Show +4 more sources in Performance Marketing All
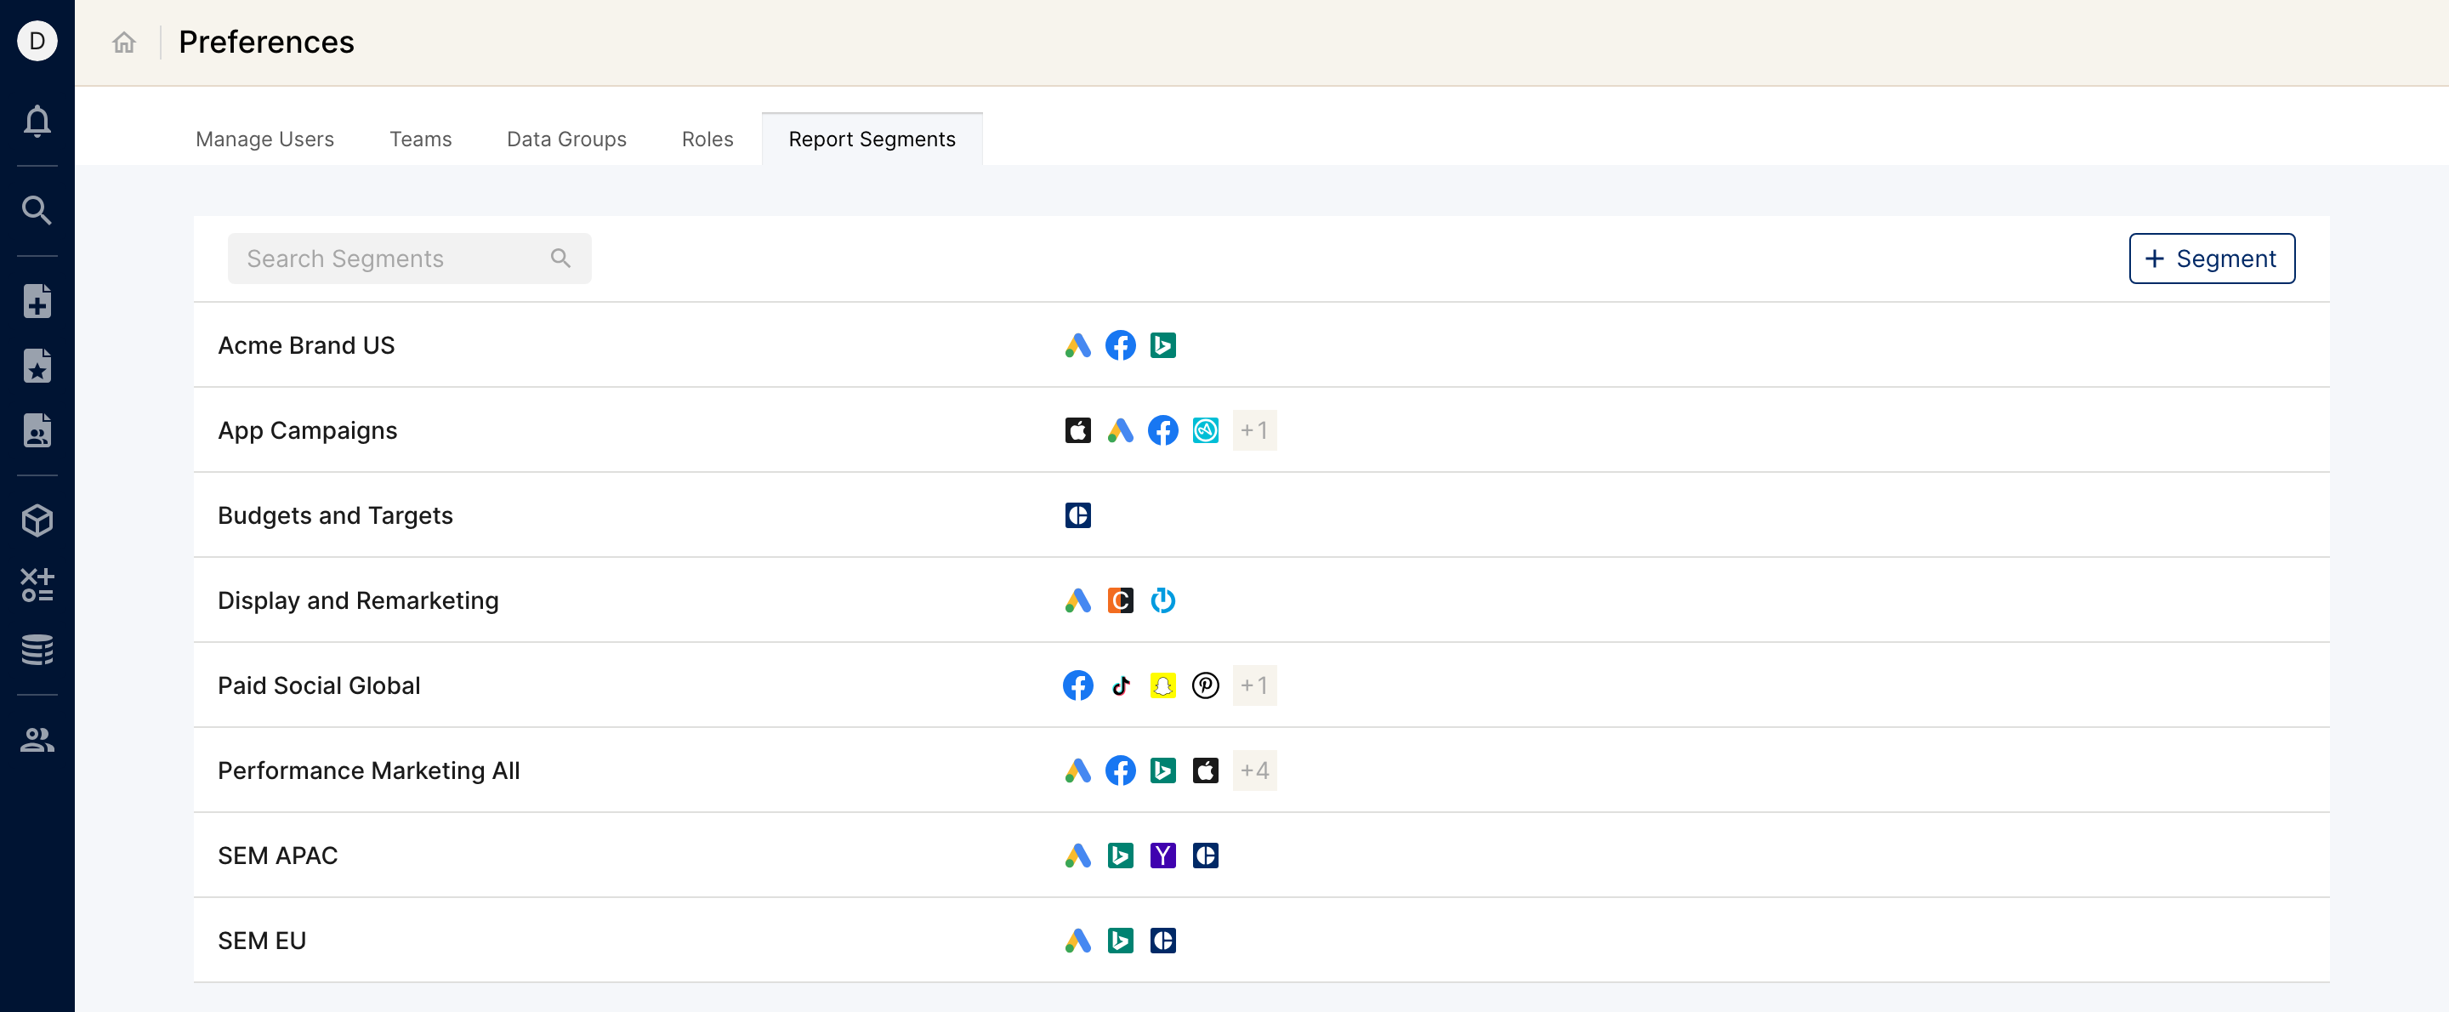The height and width of the screenshot is (1012, 2449). pos(1254,770)
